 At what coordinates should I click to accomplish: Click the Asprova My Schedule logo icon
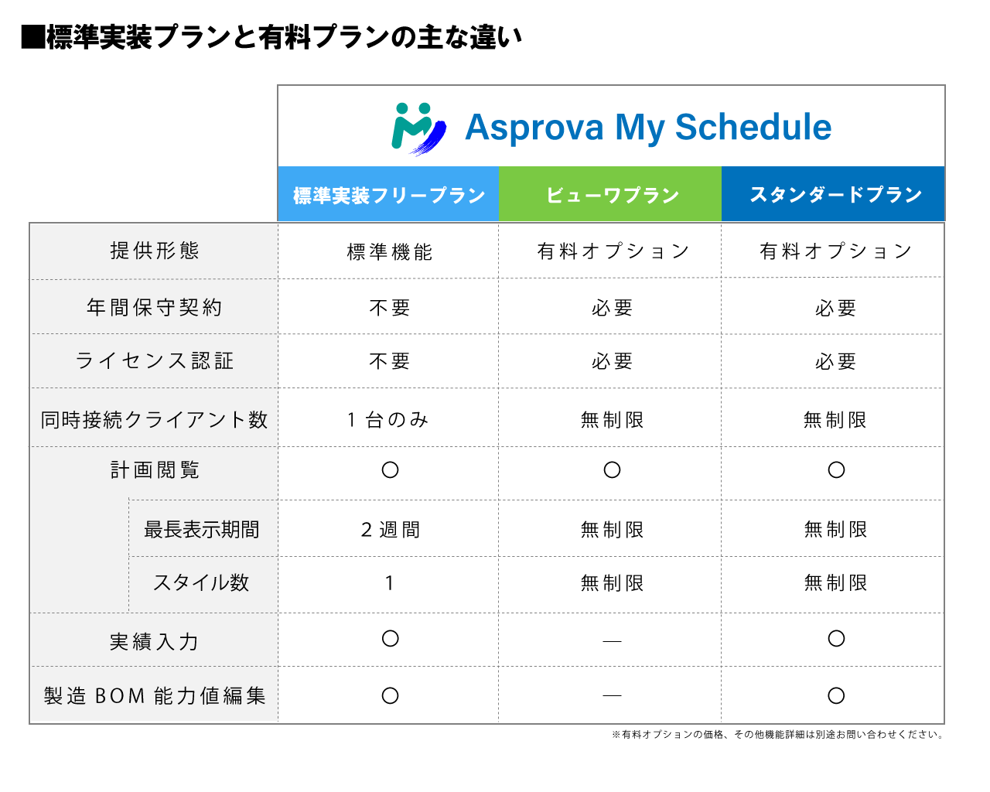pyautogui.click(x=418, y=128)
